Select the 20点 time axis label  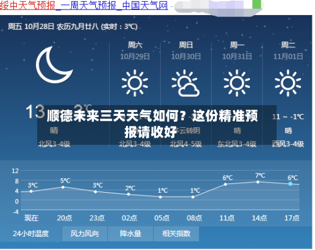pos(64,218)
